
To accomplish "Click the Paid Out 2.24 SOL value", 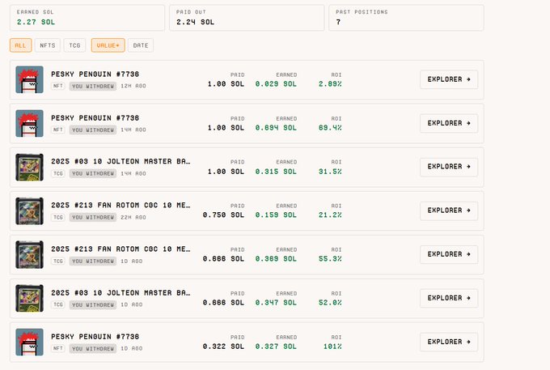I will point(196,22).
